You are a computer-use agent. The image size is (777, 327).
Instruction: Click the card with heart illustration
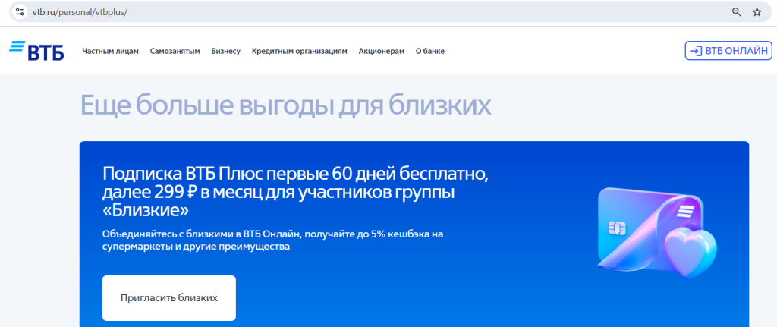point(656,234)
